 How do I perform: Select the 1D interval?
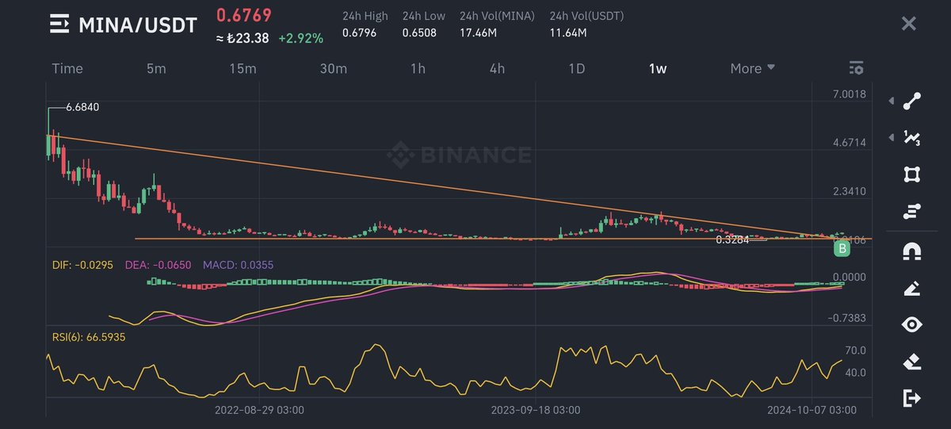coord(576,68)
